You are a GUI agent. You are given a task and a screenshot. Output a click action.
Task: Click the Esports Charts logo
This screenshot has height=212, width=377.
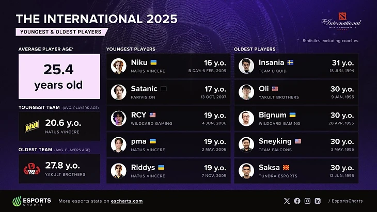click(30, 201)
